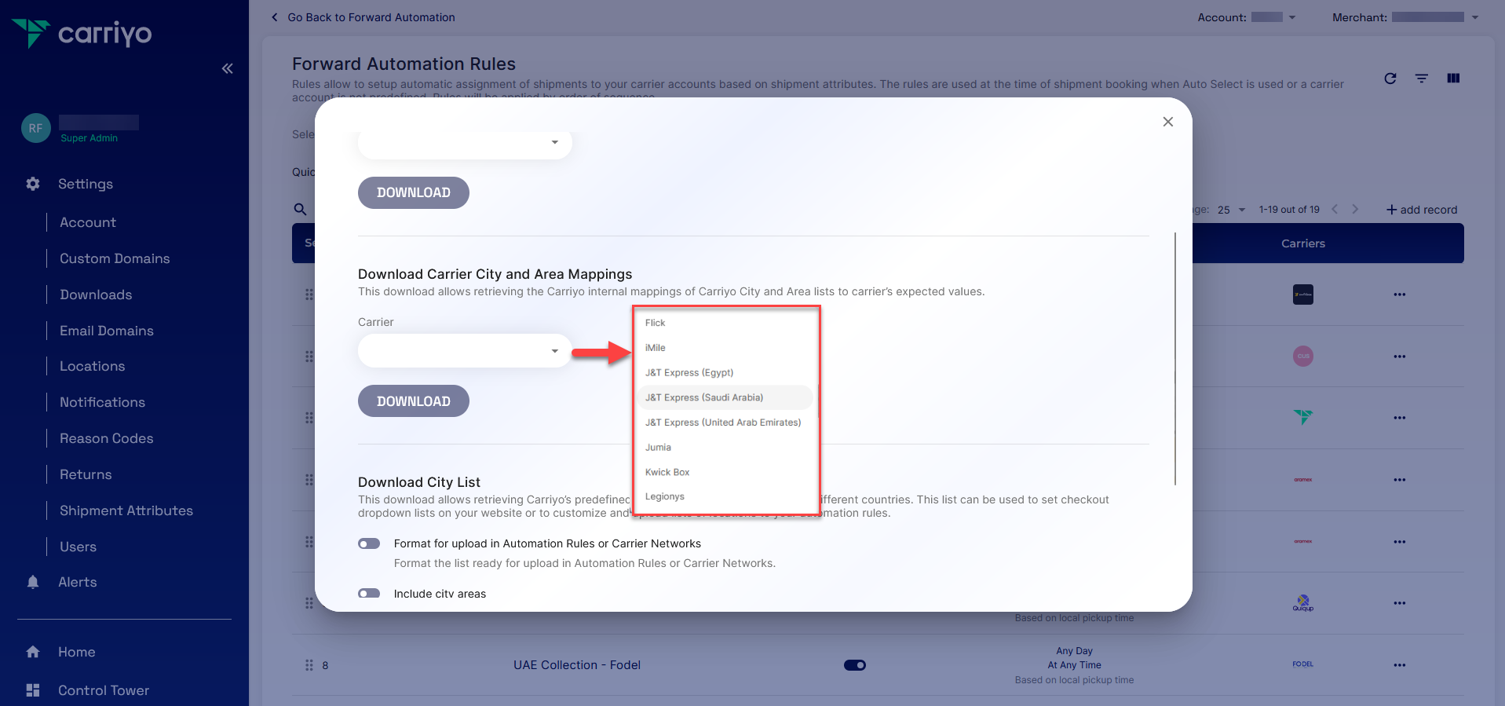The image size is (1505, 706).
Task: Go to next page of records
Action: pyautogui.click(x=1355, y=210)
